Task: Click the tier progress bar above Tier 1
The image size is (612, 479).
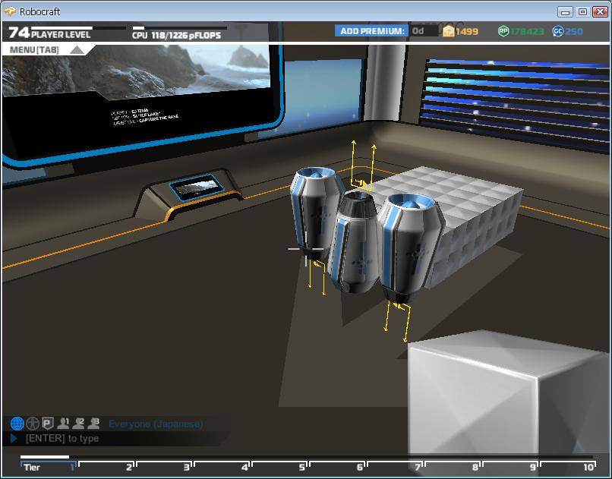Action: point(45,457)
